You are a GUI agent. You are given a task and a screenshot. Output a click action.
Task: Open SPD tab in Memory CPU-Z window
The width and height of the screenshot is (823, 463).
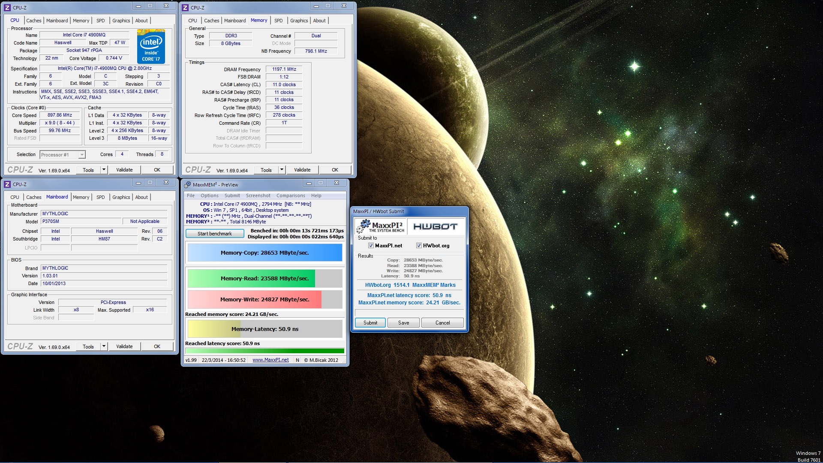point(279,21)
